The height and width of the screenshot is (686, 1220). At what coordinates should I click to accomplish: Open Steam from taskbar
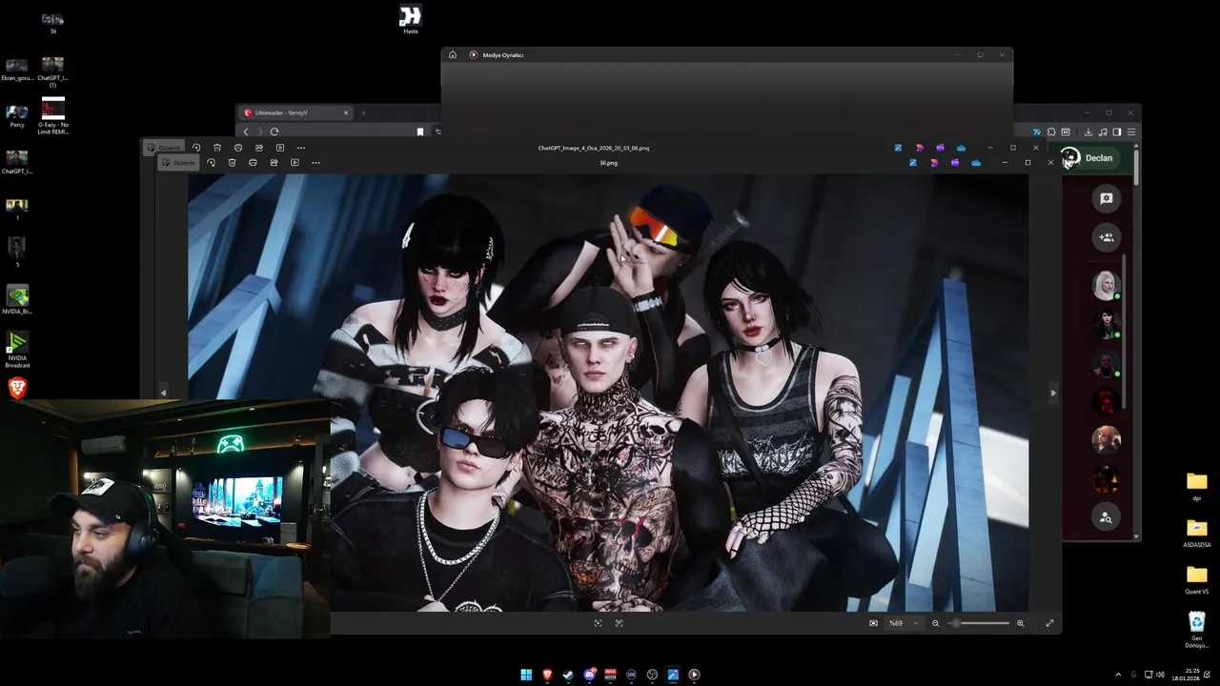pyautogui.click(x=568, y=675)
